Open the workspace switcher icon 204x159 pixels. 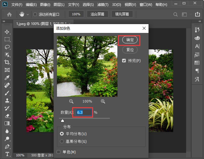pos(184,14)
